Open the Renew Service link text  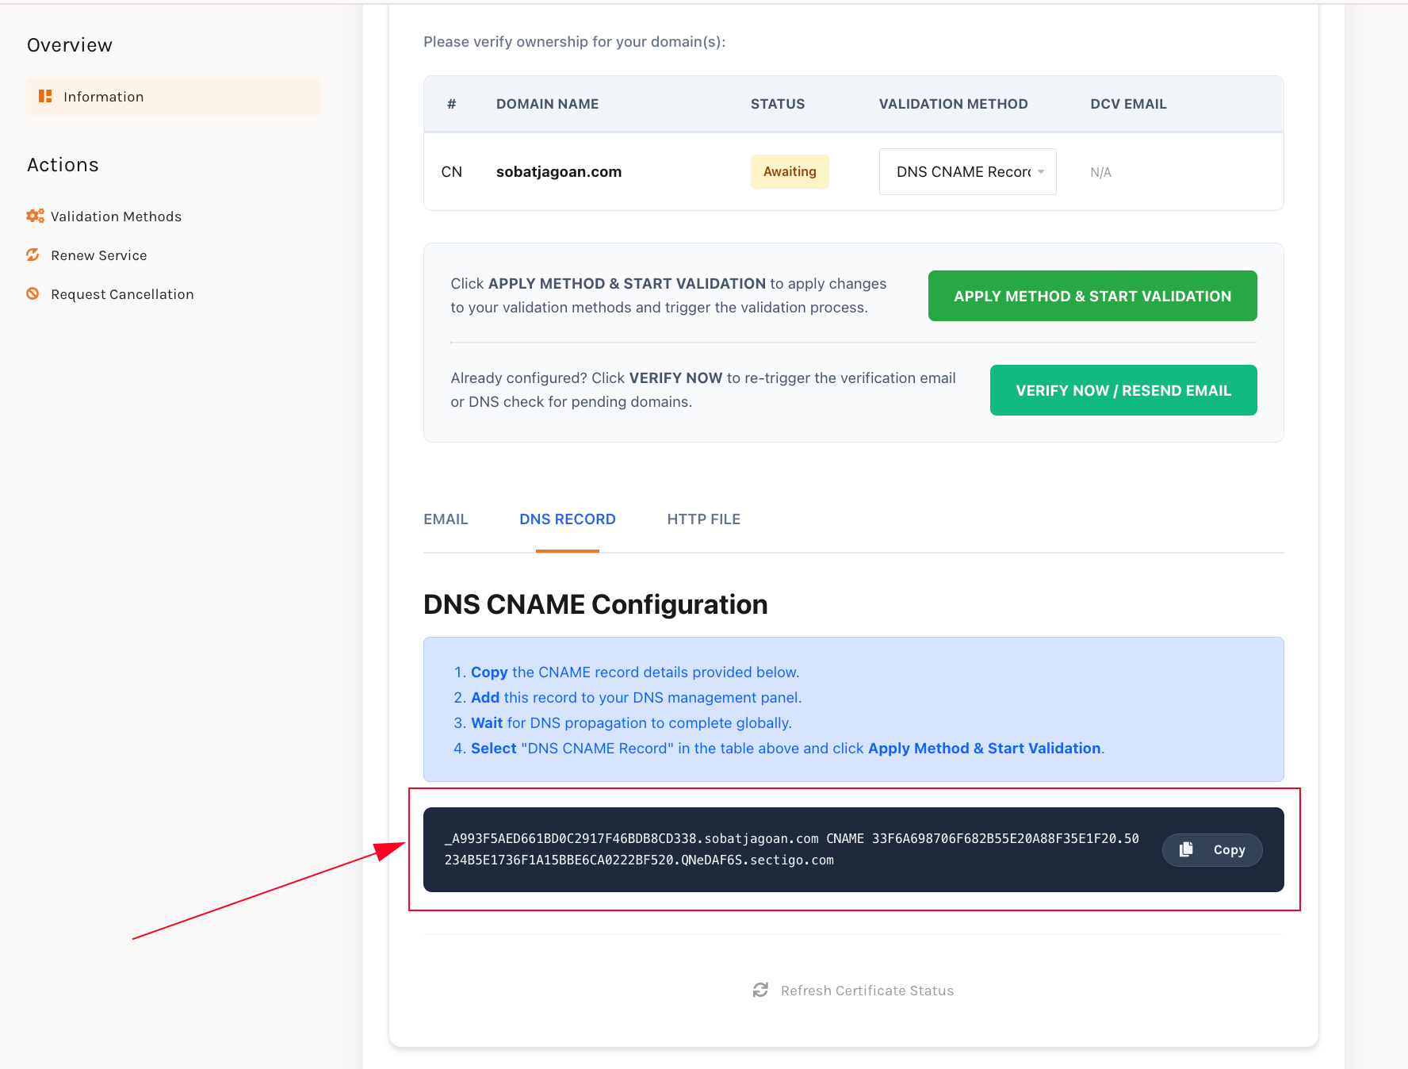99,255
